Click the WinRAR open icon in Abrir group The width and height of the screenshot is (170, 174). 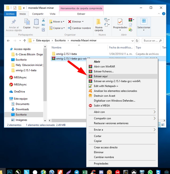130,20
